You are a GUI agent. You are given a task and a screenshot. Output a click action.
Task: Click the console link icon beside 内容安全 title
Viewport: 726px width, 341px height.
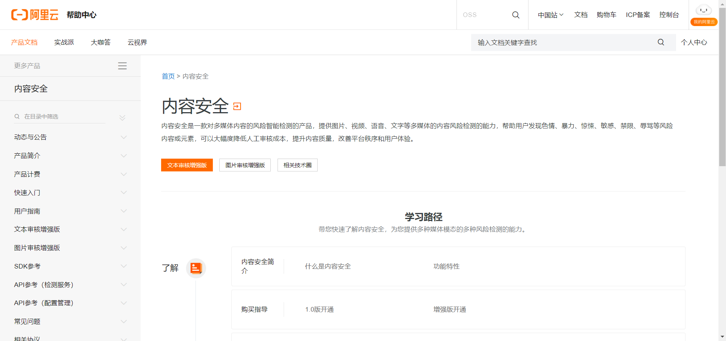pyautogui.click(x=237, y=106)
